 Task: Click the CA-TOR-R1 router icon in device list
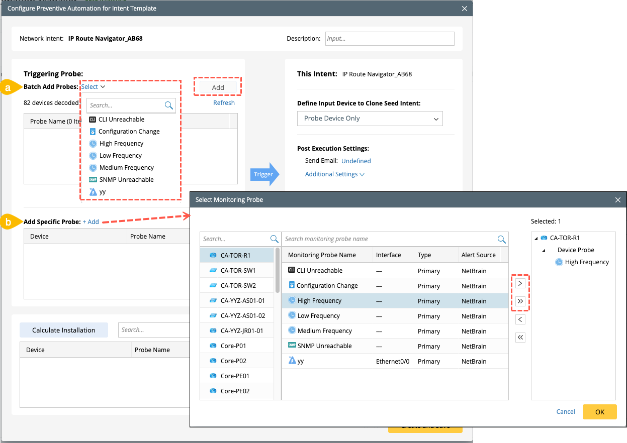(x=213, y=256)
